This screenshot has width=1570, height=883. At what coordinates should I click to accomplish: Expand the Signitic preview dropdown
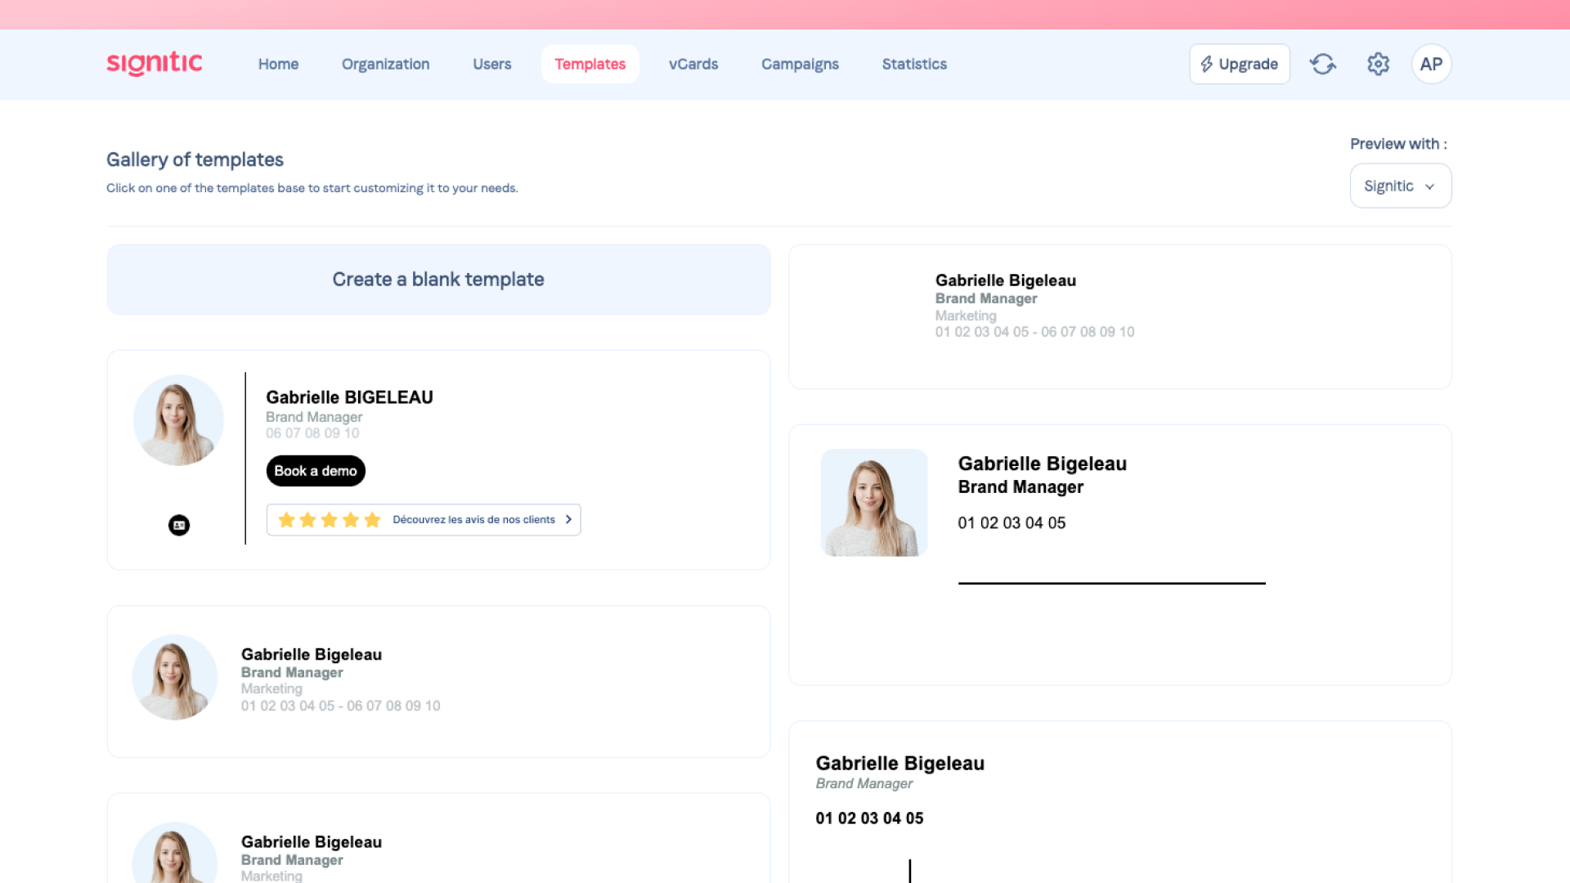pyautogui.click(x=1389, y=186)
